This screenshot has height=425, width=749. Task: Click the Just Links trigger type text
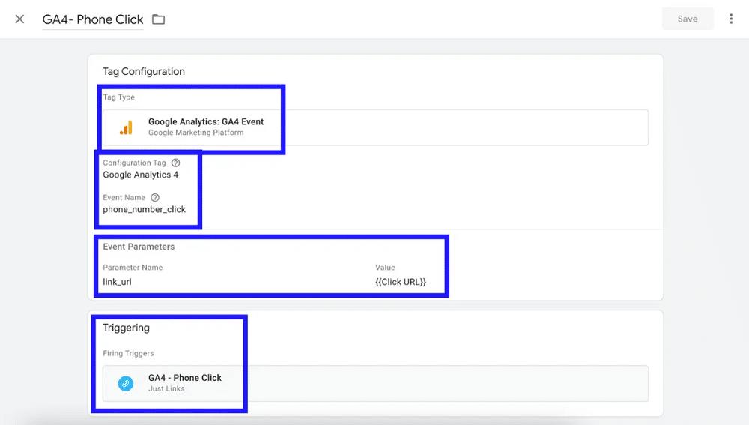click(166, 389)
